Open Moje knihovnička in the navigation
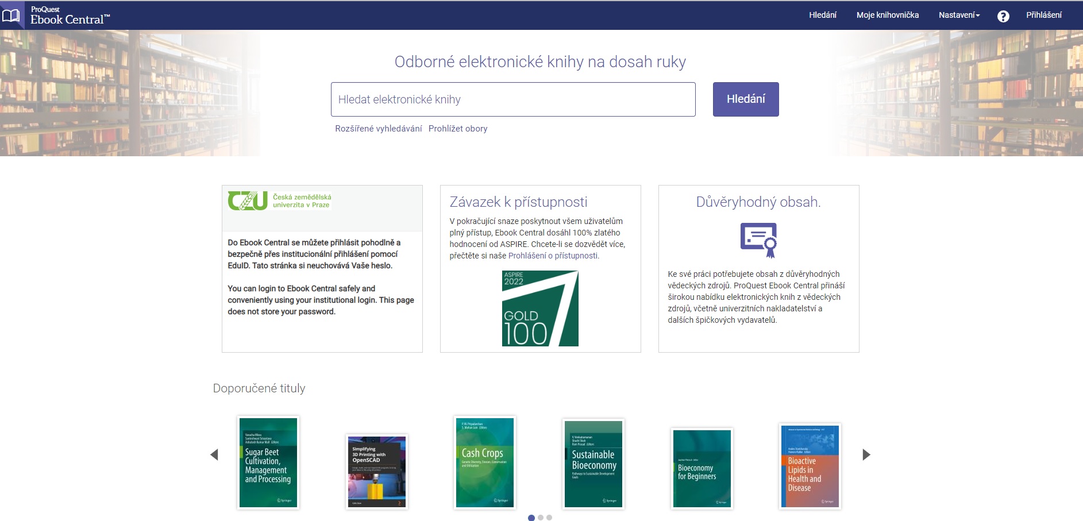This screenshot has width=1083, height=521. 887,15
